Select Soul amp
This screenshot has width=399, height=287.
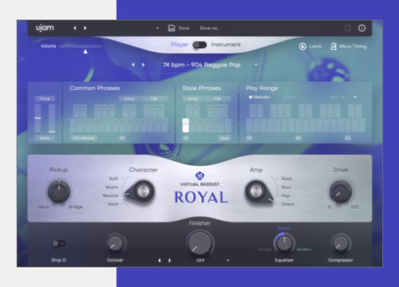coord(286,187)
